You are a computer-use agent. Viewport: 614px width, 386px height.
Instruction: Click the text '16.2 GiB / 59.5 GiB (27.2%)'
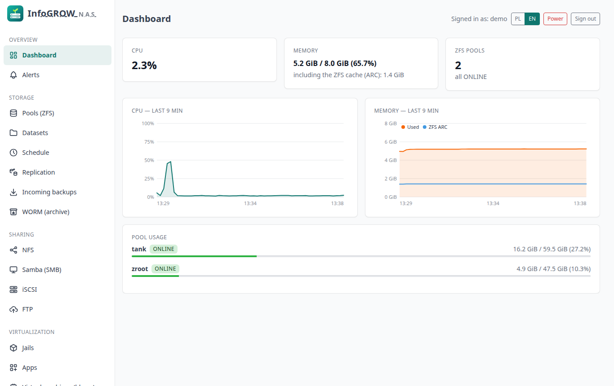[x=552, y=249]
